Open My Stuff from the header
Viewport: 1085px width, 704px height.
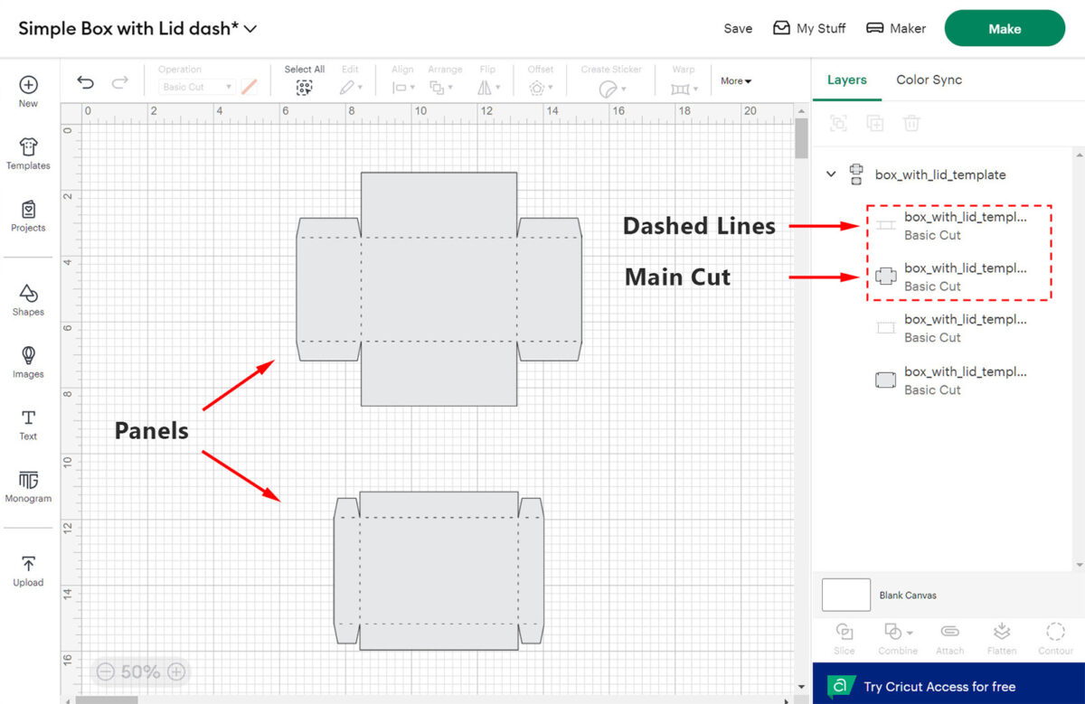(809, 28)
